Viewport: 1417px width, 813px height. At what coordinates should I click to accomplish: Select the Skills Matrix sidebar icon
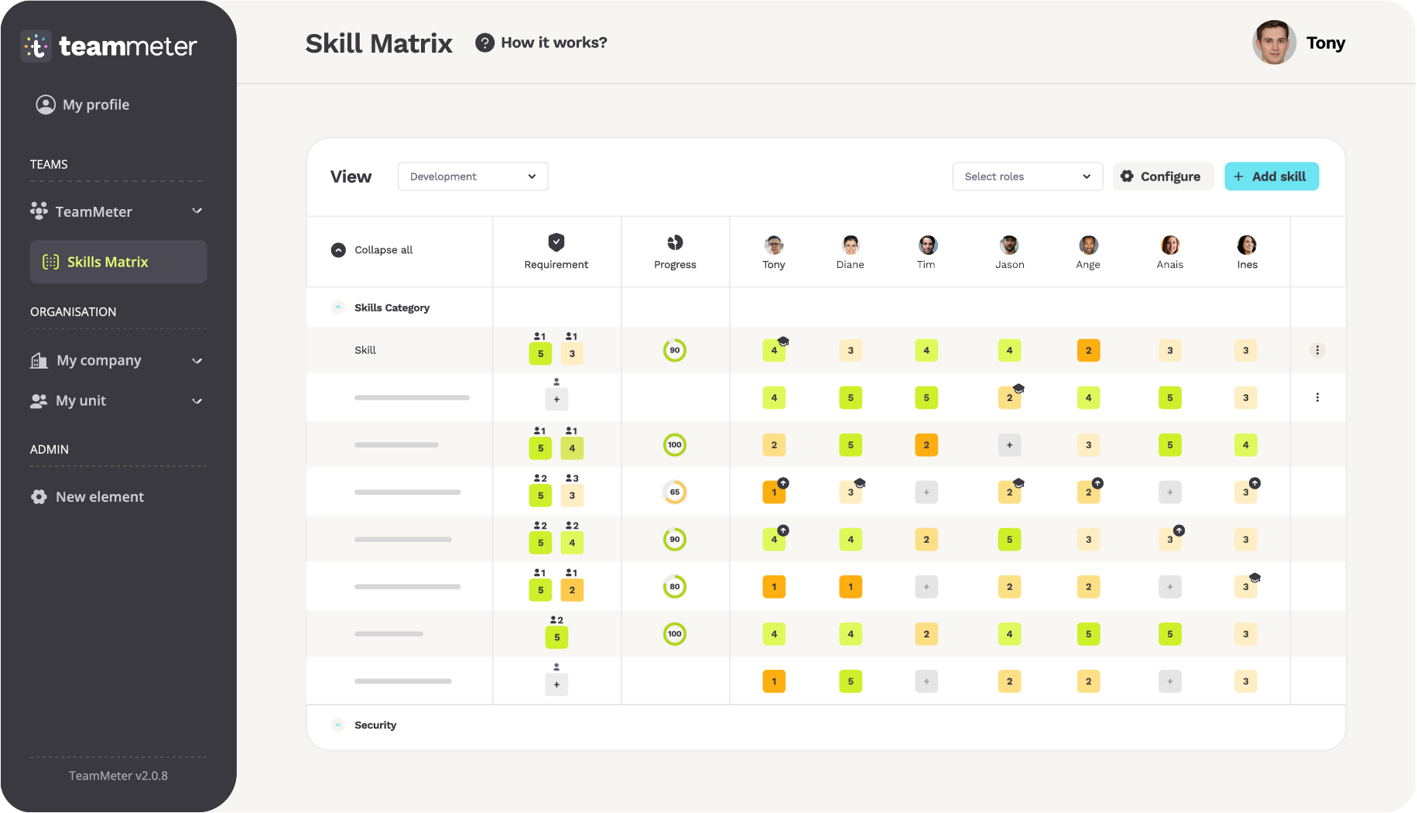click(x=50, y=262)
